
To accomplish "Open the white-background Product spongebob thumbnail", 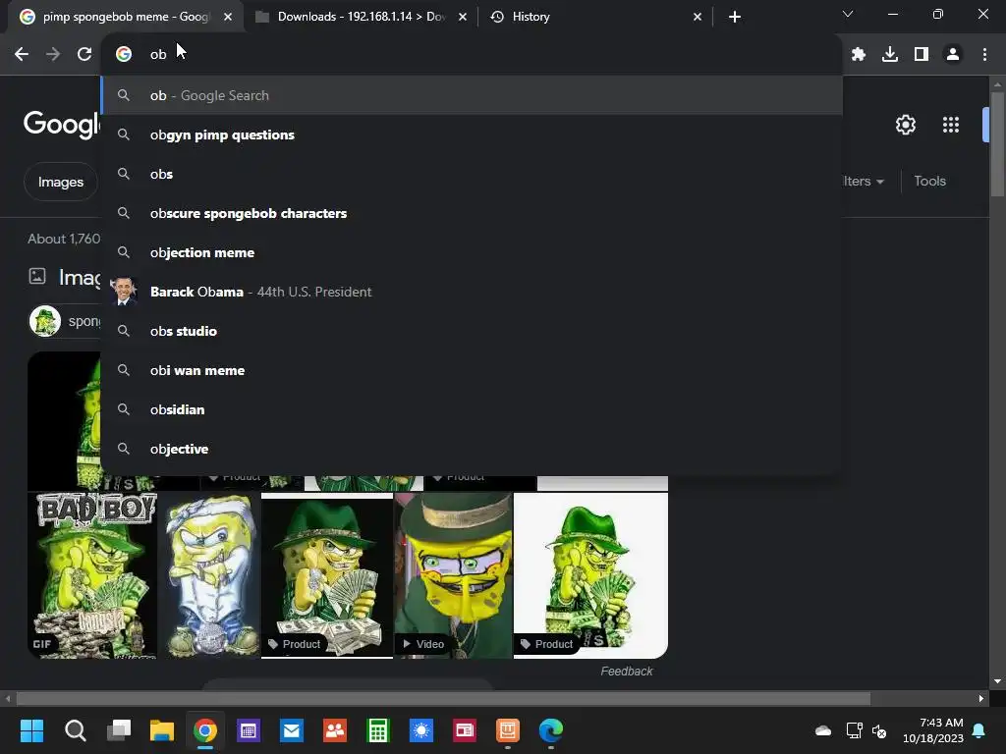I will [590, 575].
